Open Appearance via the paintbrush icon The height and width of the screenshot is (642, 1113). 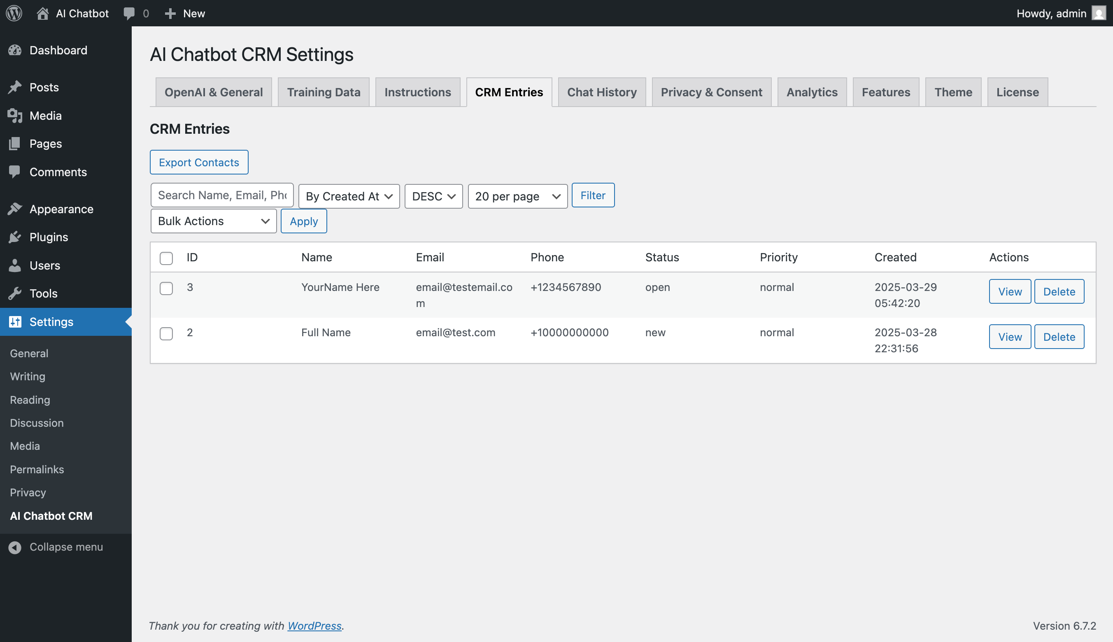coord(14,209)
